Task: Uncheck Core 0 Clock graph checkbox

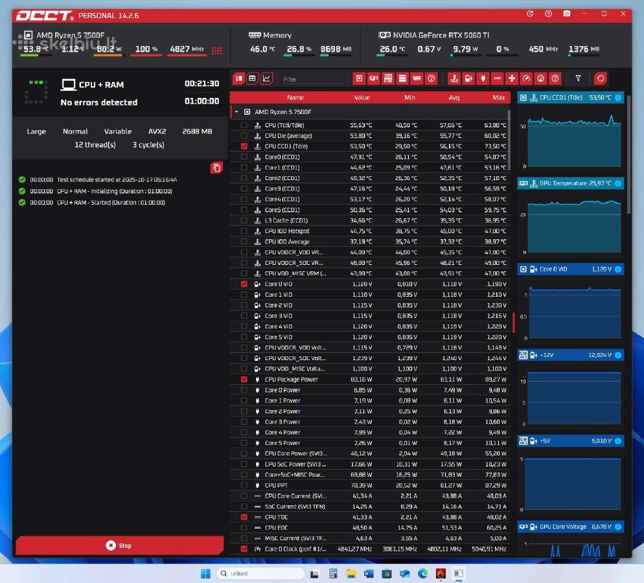Action: [x=244, y=549]
